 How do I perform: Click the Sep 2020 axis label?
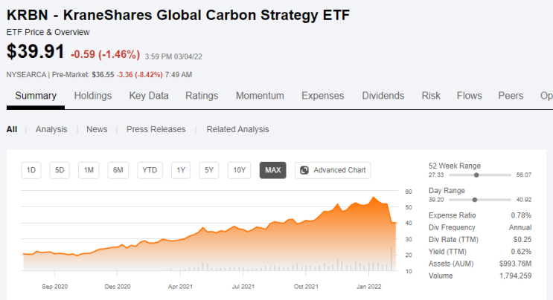click(x=54, y=287)
